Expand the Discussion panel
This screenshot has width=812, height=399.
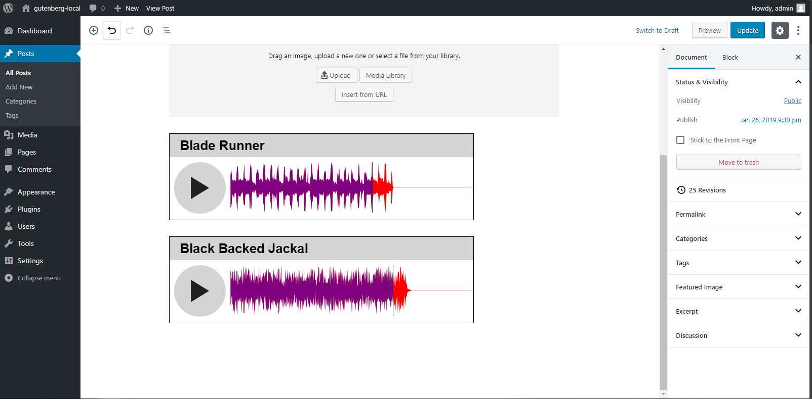(739, 335)
